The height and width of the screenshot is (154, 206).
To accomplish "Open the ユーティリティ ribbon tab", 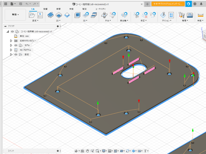I will (x=100, y=9).
